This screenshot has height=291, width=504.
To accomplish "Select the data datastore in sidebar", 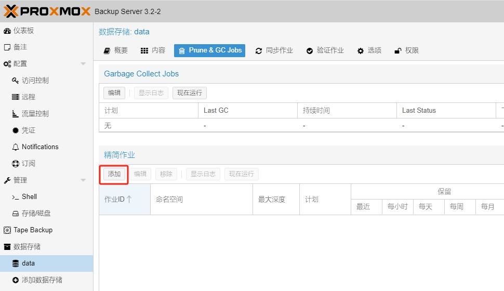I will [x=28, y=263].
